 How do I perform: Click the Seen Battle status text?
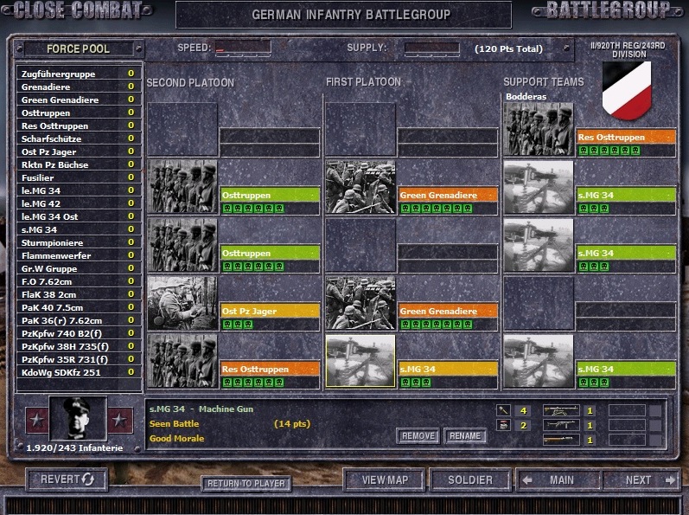[x=174, y=423]
